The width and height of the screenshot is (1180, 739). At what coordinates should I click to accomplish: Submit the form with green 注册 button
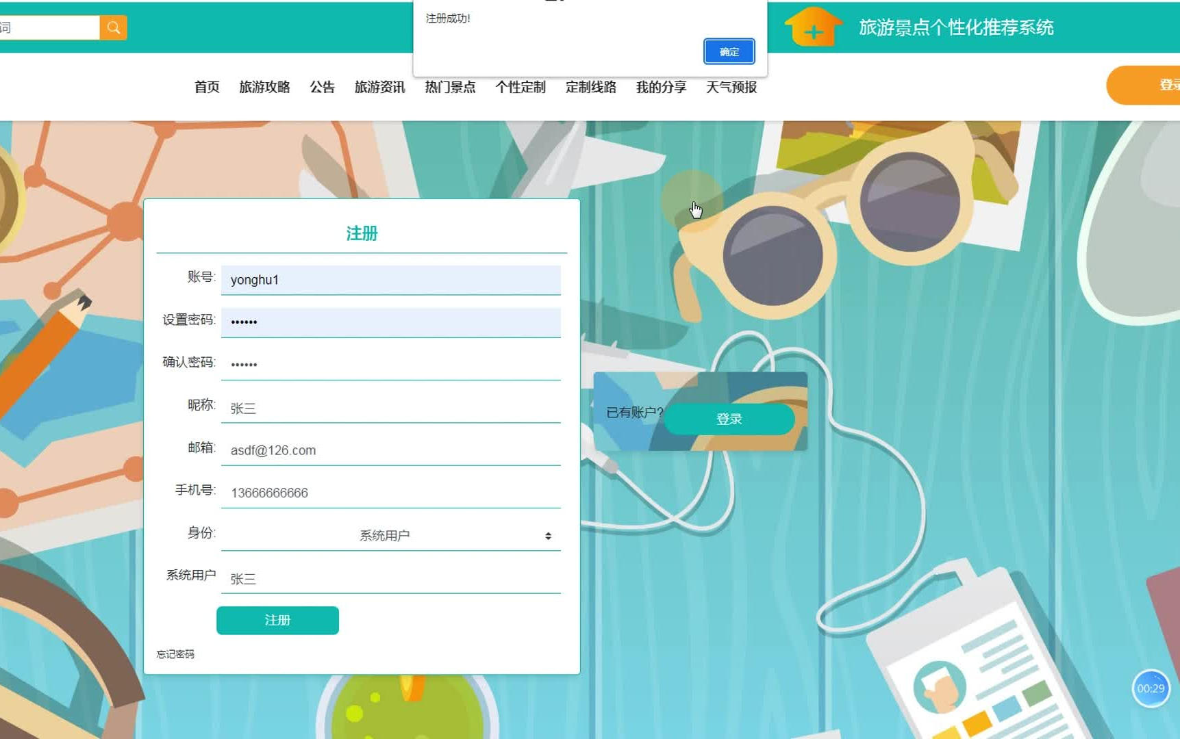tap(277, 620)
